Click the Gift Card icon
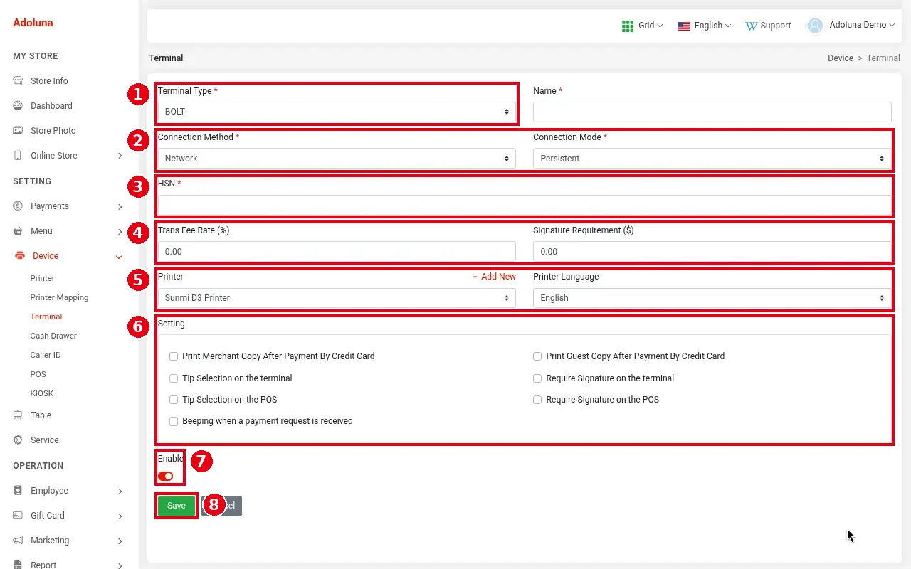911x569 pixels. [x=18, y=516]
